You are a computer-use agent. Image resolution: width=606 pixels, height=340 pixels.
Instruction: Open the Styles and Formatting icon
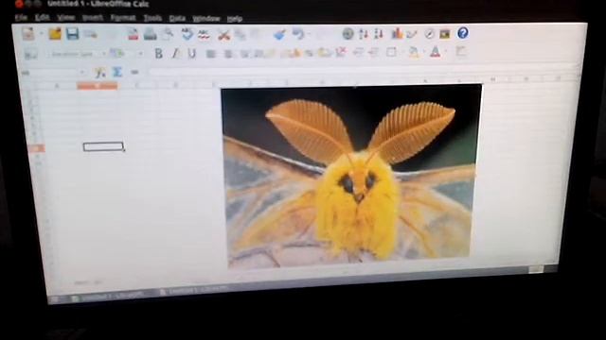tap(30, 54)
